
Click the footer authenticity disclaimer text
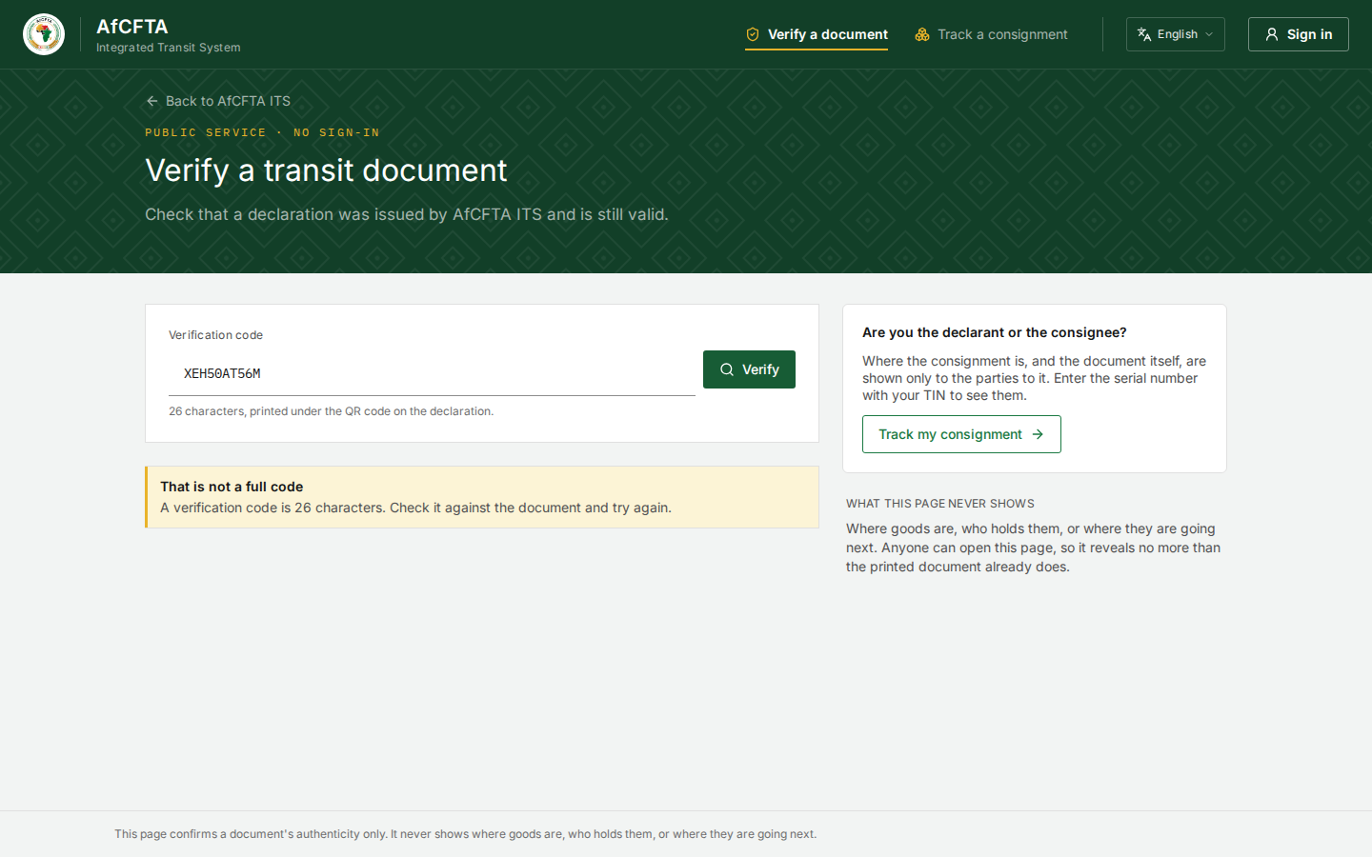(465, 834)
